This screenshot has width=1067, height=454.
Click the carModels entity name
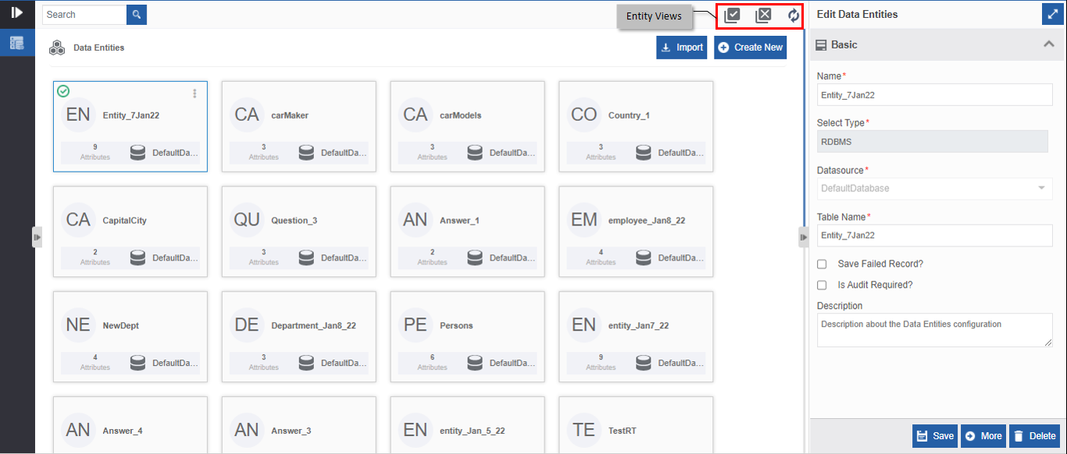461,115
